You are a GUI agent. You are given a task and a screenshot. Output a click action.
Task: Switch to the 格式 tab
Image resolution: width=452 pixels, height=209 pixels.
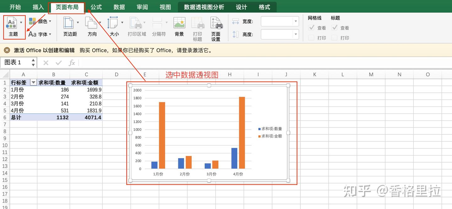265,7
